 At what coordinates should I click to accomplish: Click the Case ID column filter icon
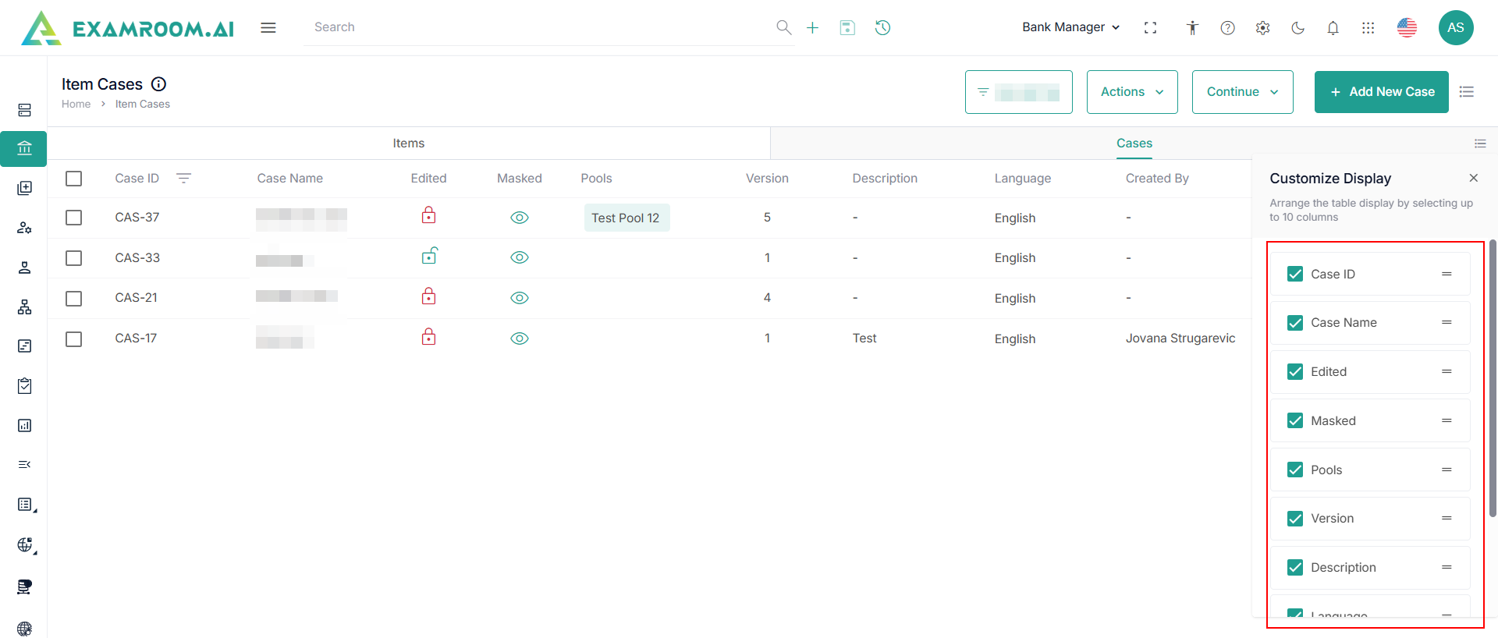183,179
